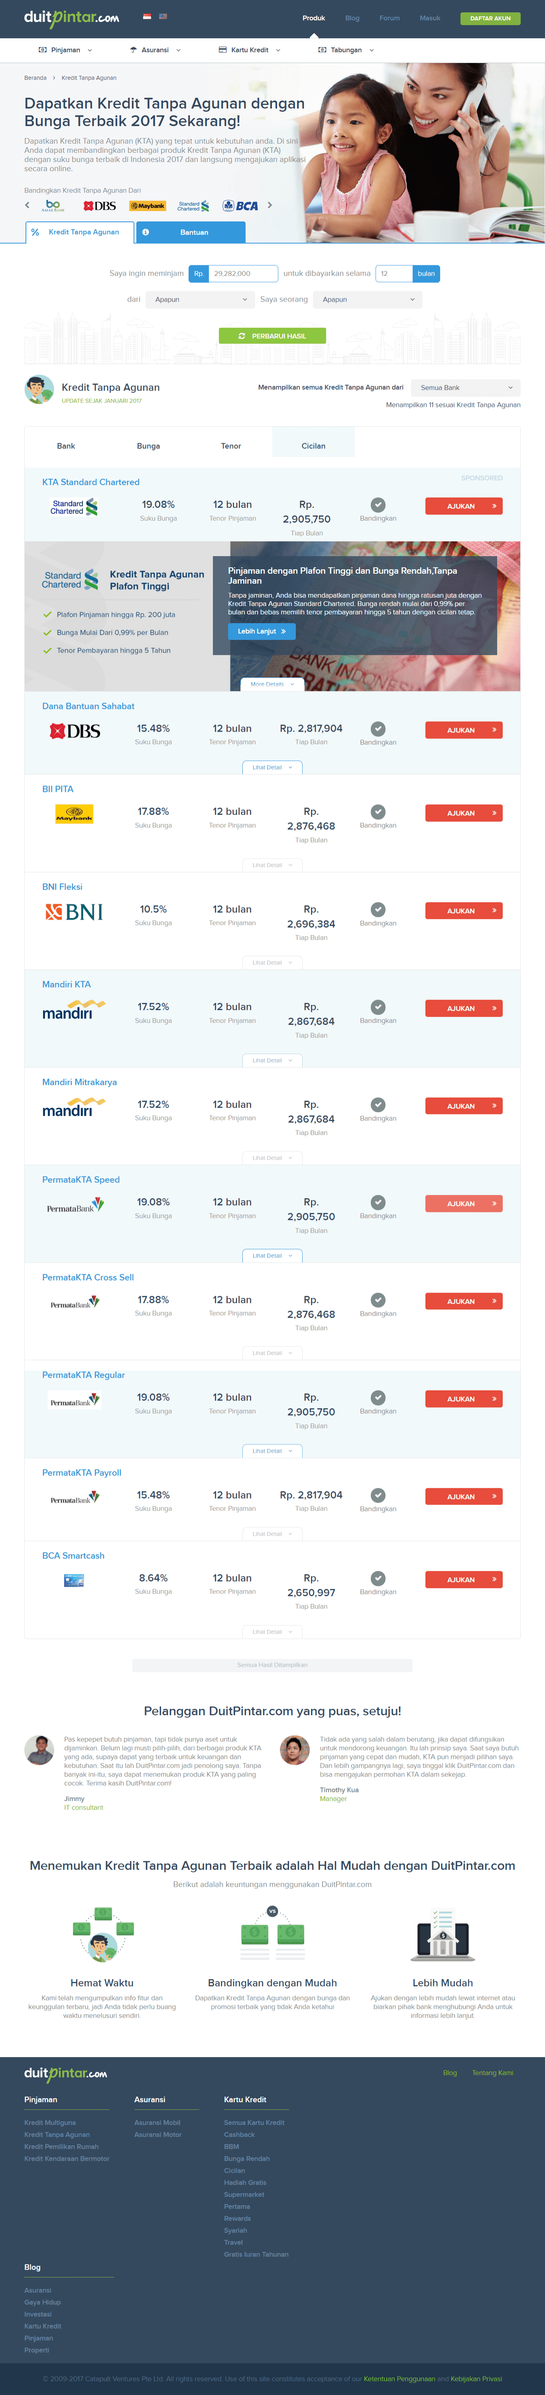Open the Blog menu item in header

coord(352,18)
